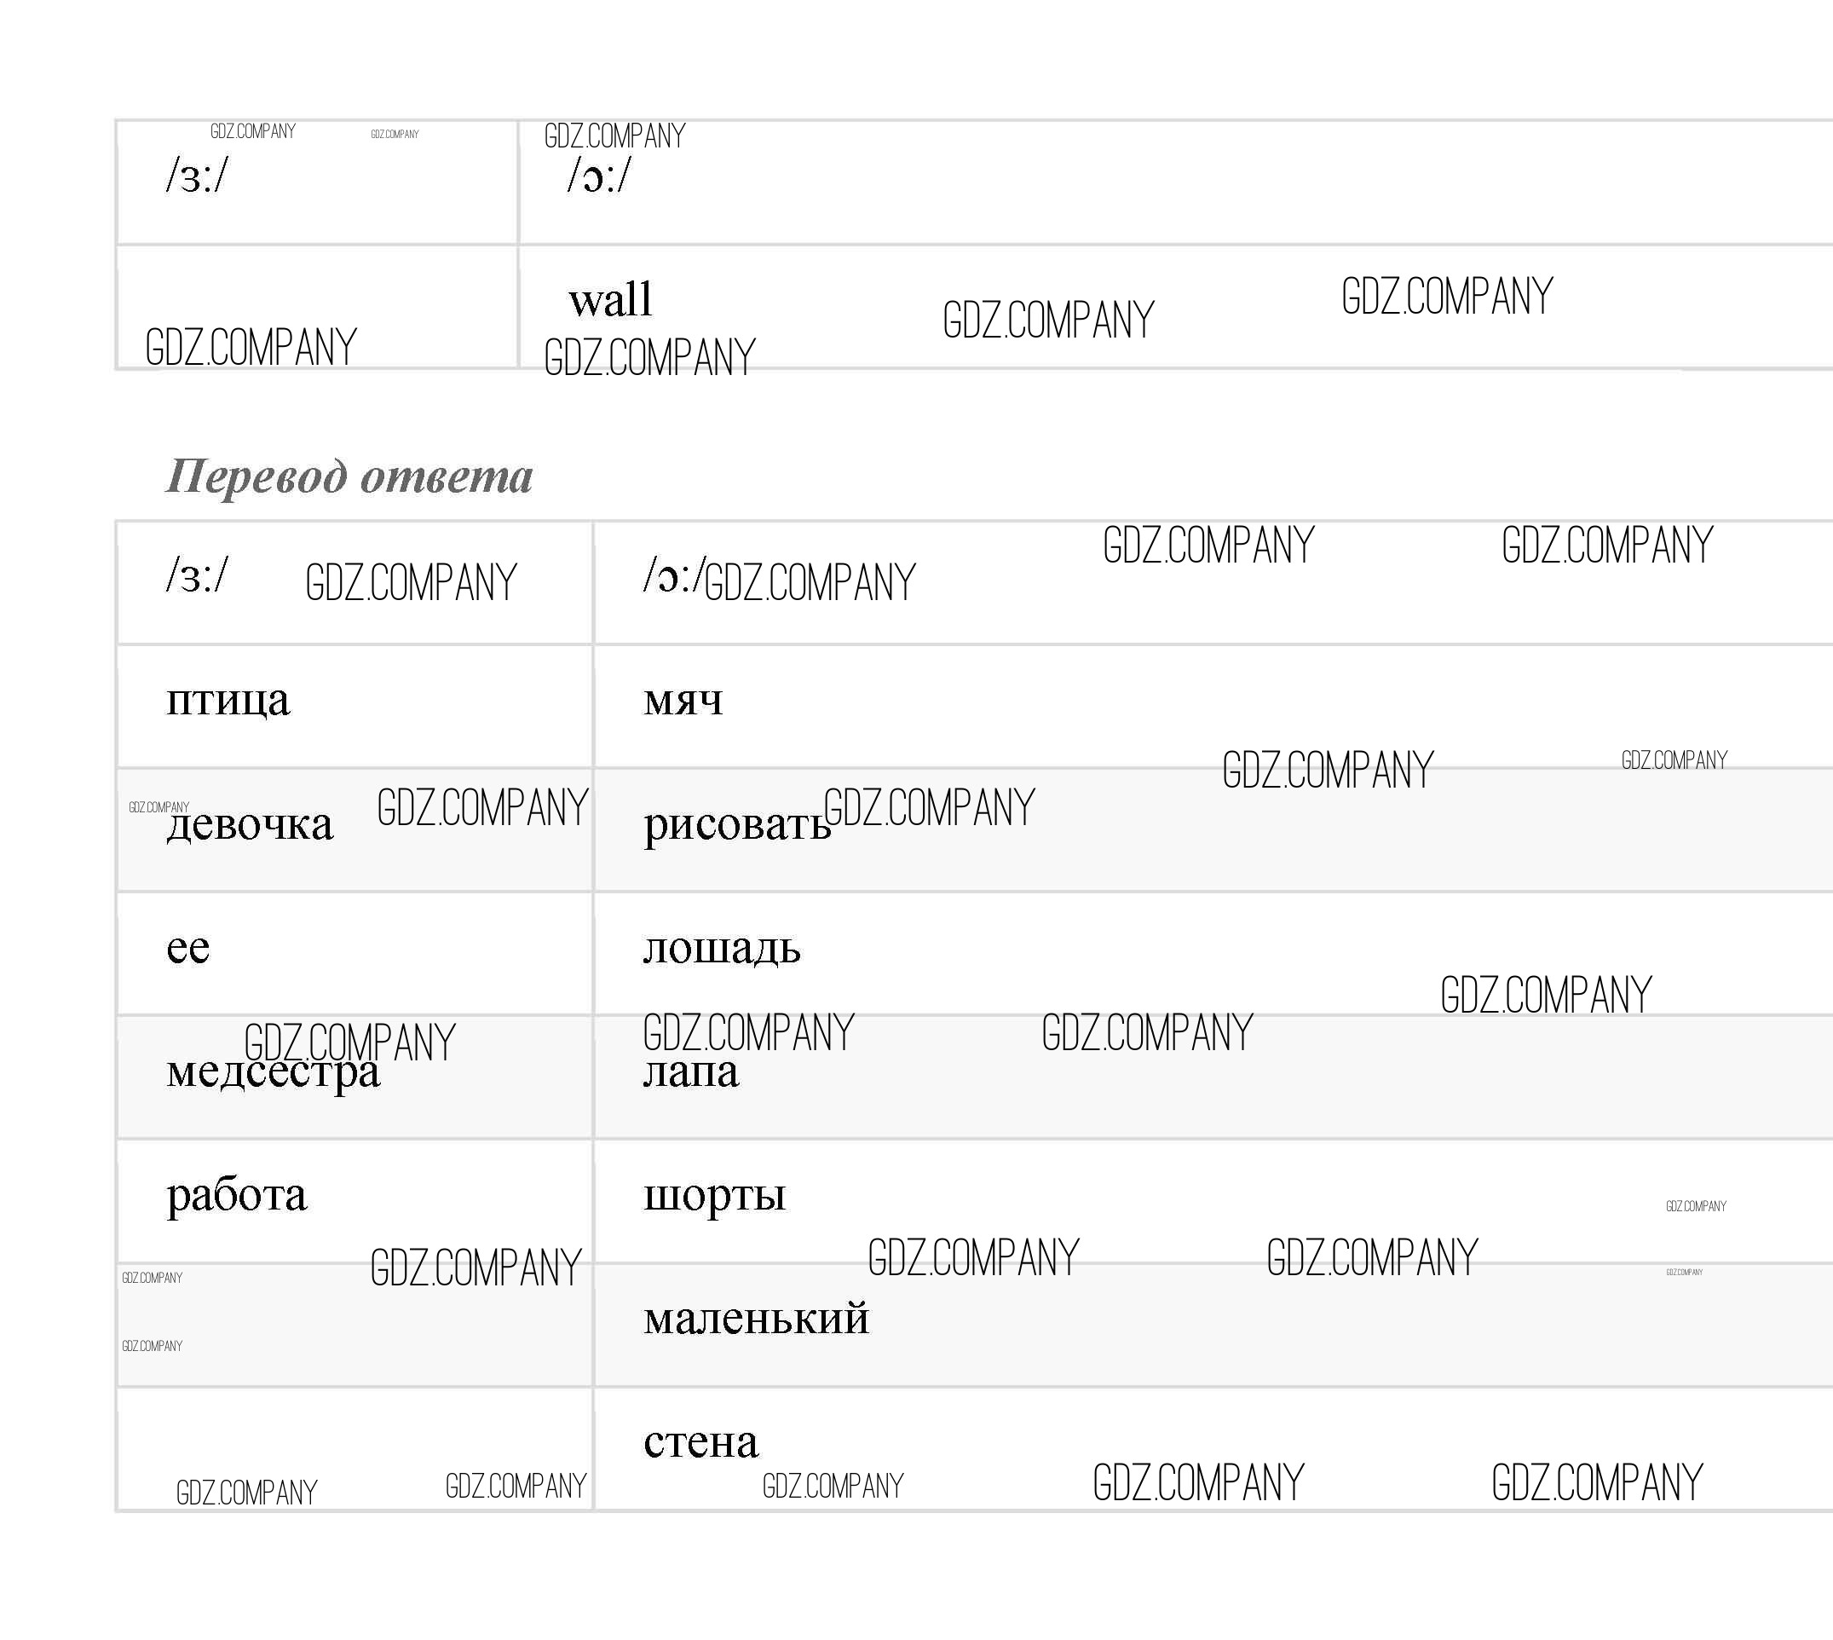Click the /ɜː/ header in the top table
The width and height of the screenshot is (1833, 1640).
pyautogui.click(x=197, y=175)
